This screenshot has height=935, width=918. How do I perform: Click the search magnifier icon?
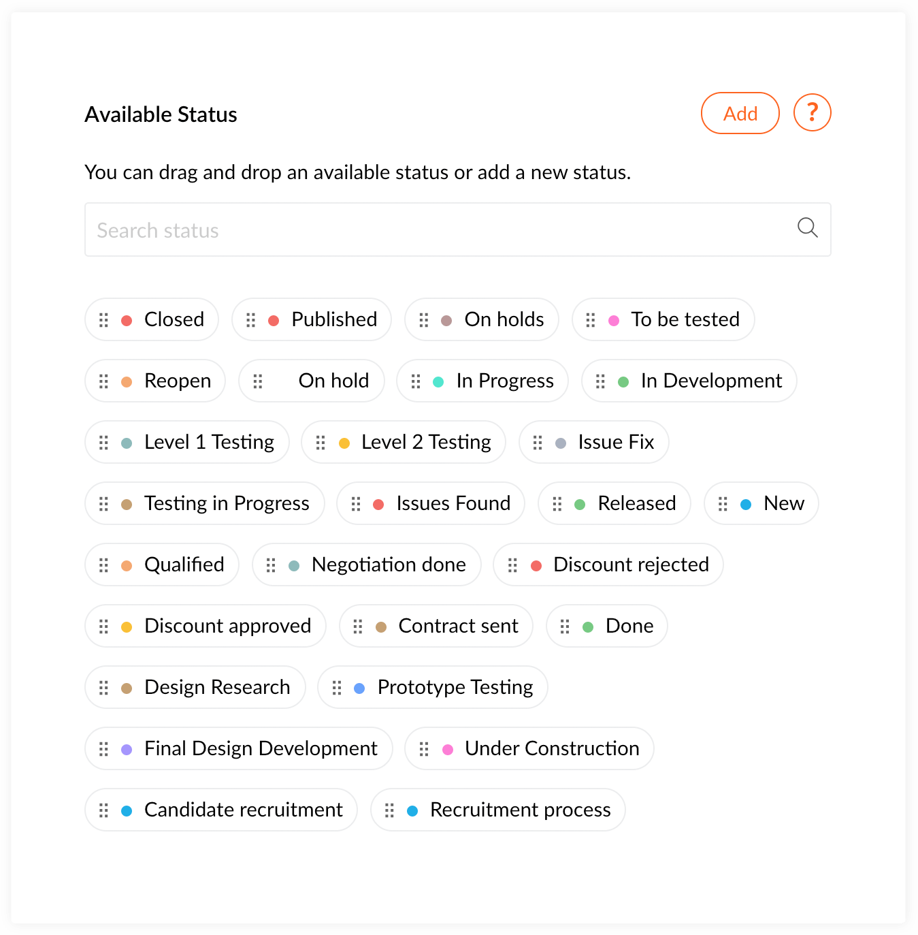click(x=807, y=228)
